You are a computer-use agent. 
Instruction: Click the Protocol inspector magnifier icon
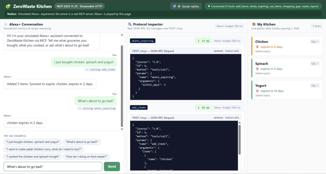tap(130, 24)
